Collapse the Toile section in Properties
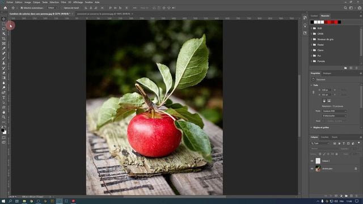363x204 pixels. (x=311, y=85)
